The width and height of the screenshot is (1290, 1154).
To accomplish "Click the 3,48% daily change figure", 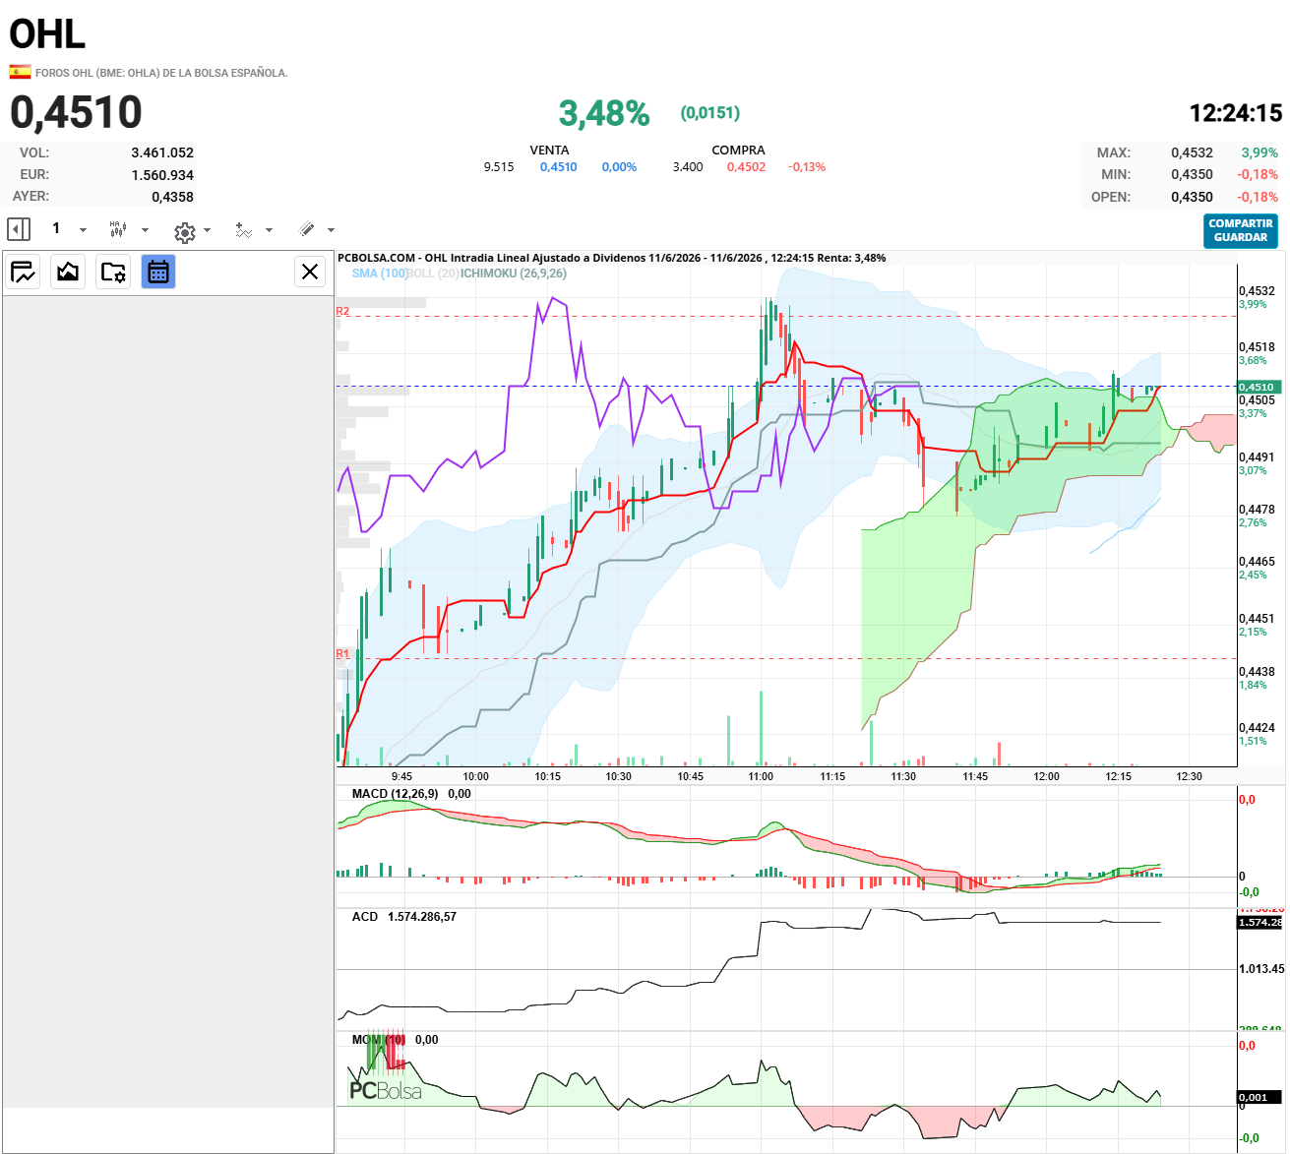I will 604,113.
